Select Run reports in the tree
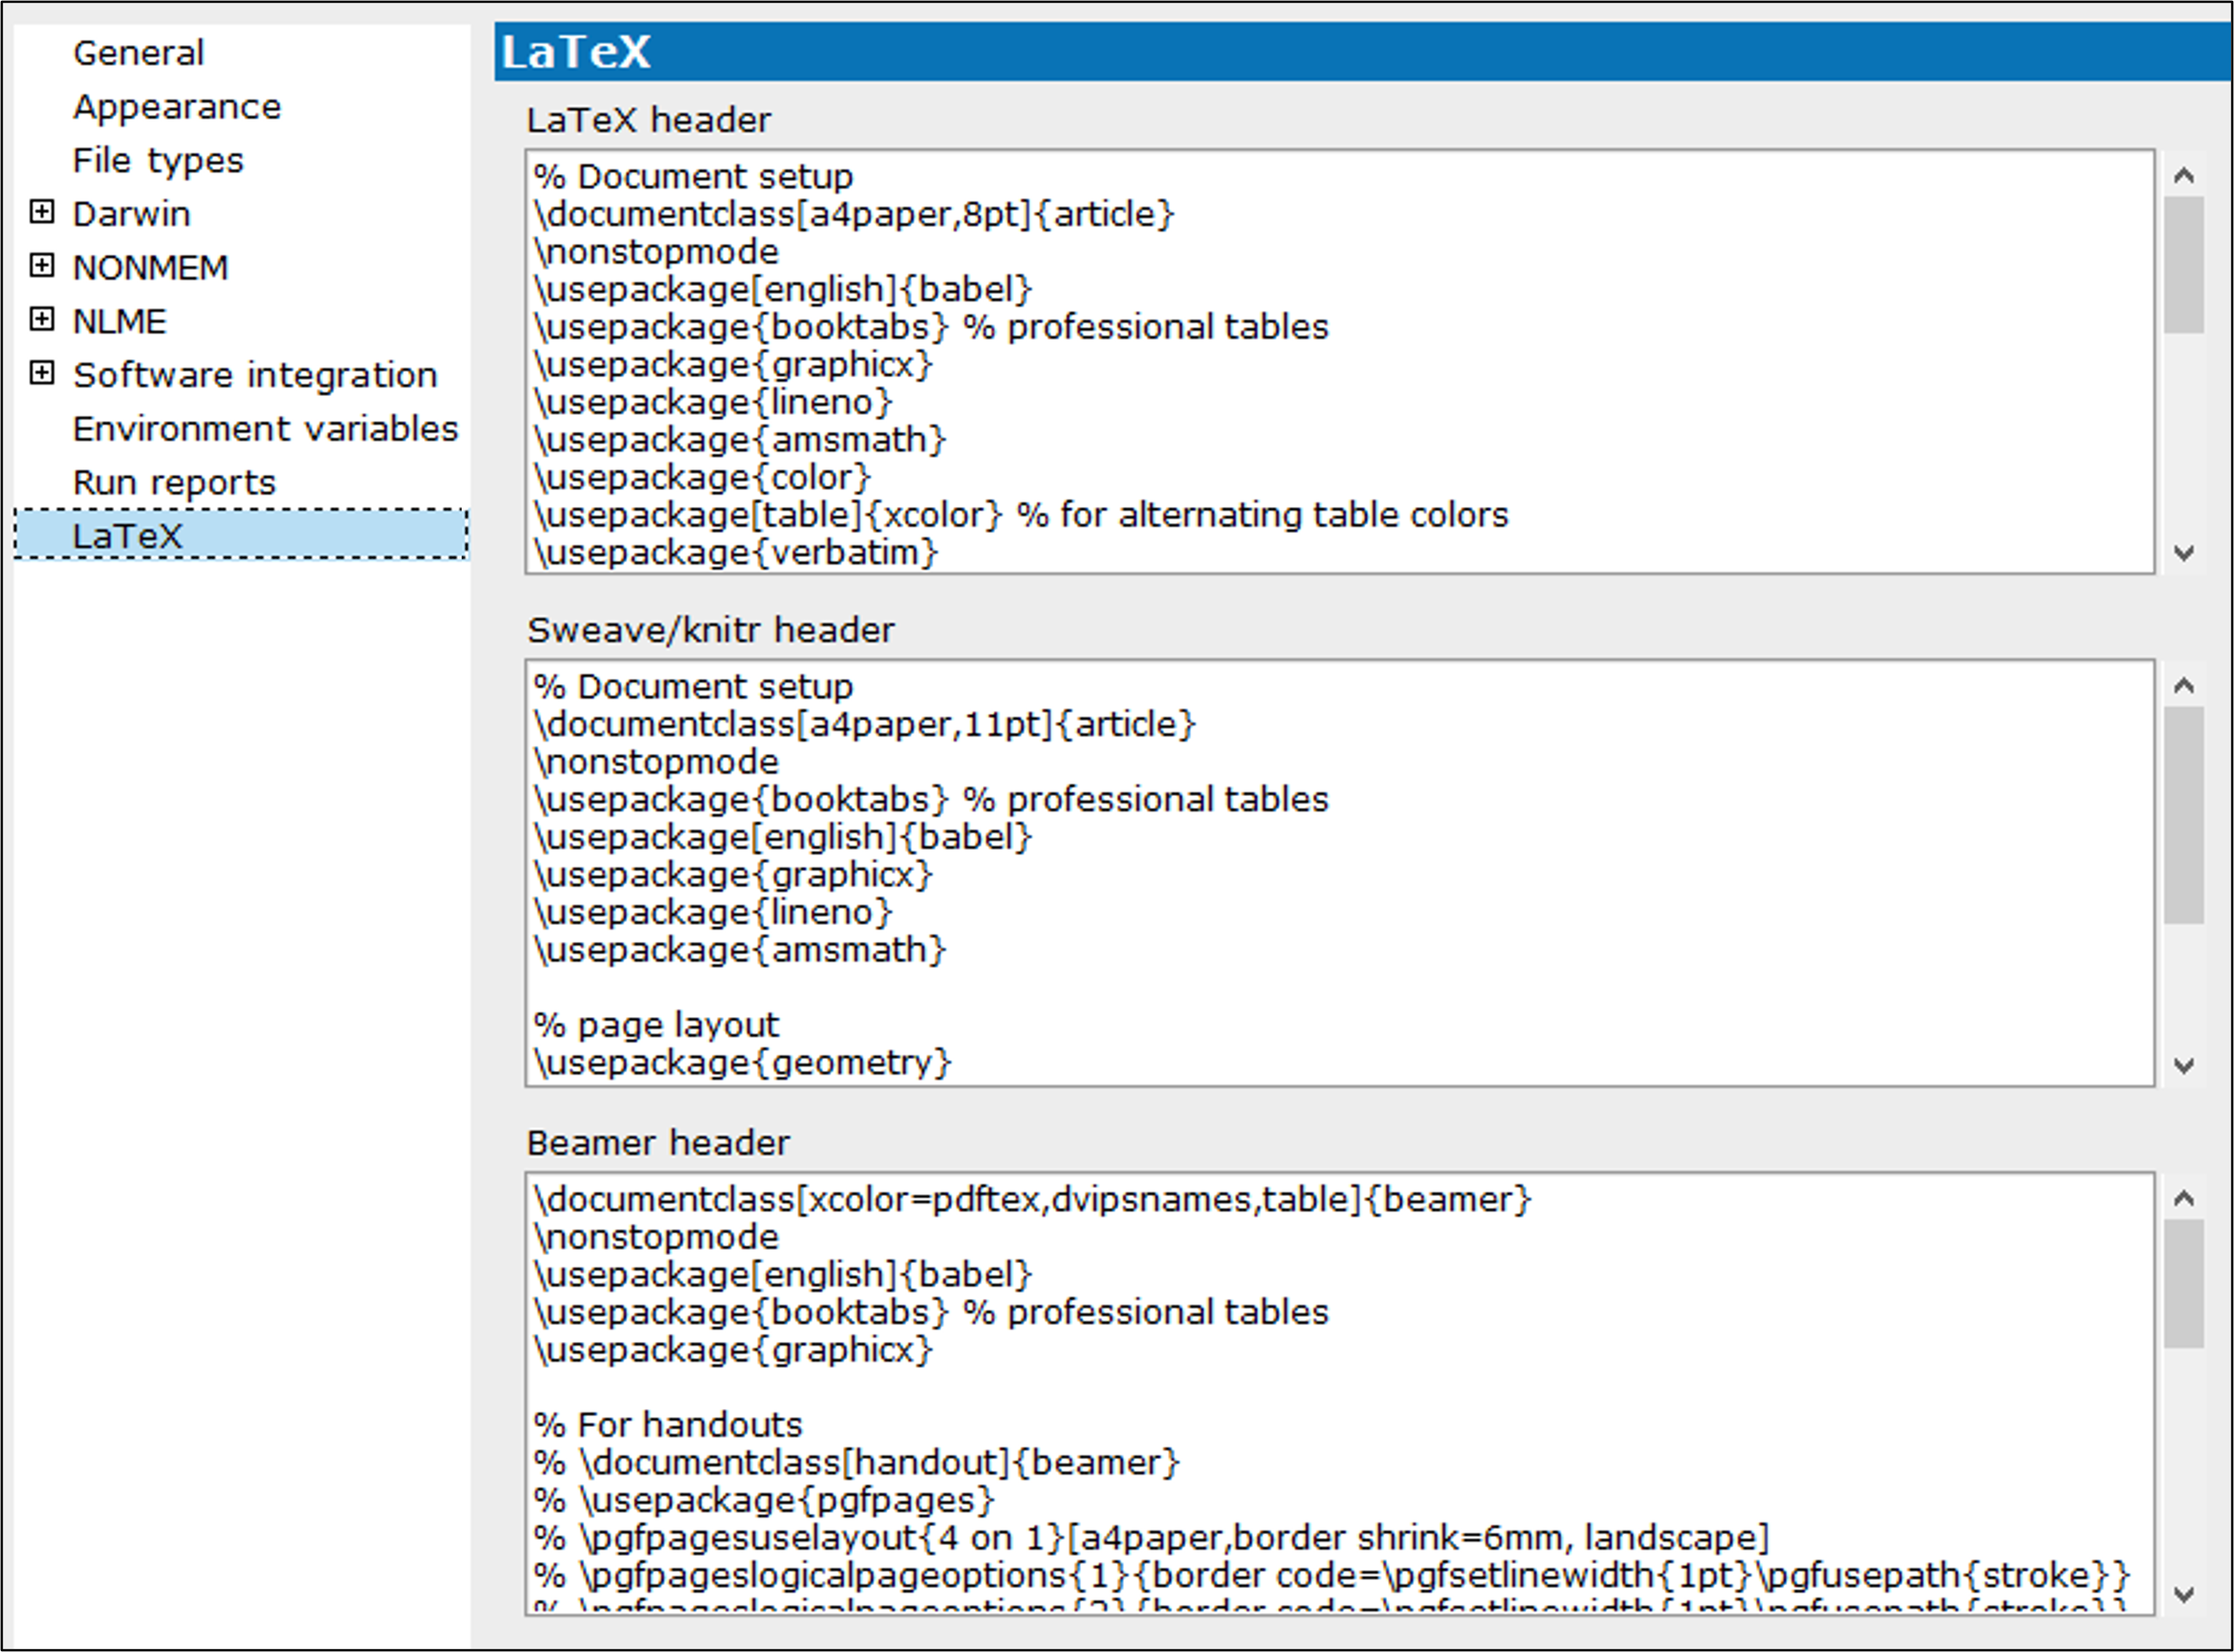 tap(174, 483)
